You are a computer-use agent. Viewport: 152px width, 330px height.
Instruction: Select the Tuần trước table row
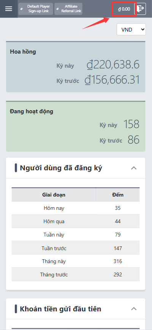click(76, 248)
